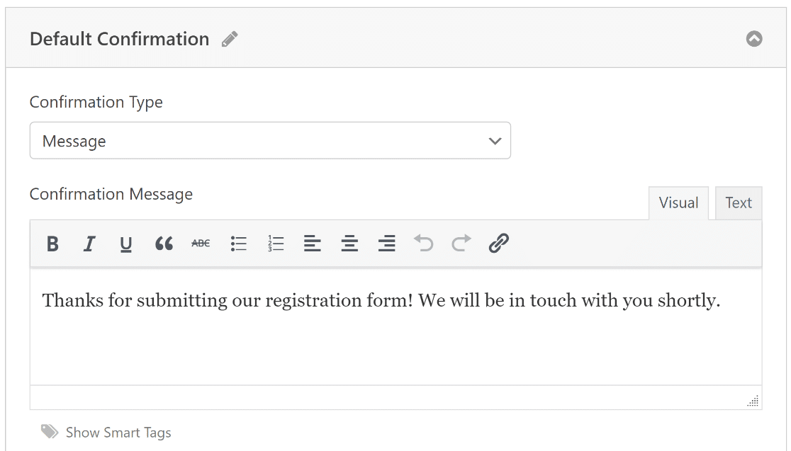Collapse the Default Confirmation panel
This screenshot has width=791, height=451.
754,39
